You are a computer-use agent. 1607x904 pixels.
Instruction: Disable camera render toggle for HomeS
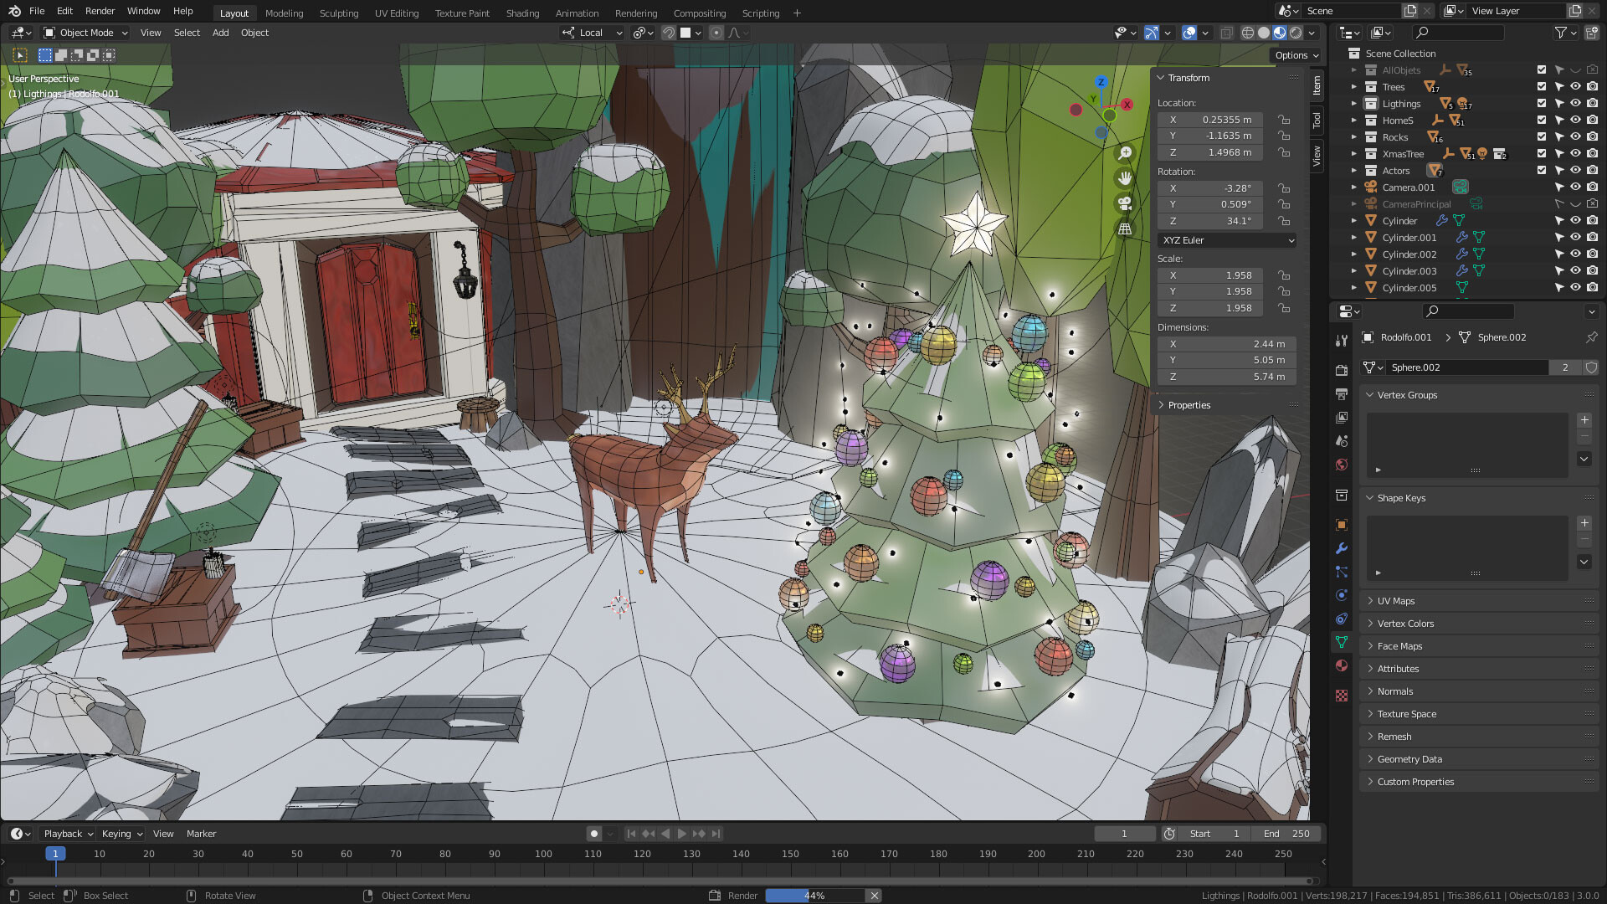[x=1592, y=121]
